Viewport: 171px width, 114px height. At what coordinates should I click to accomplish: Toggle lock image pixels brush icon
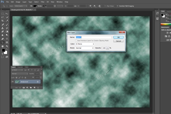coord(20,78)
